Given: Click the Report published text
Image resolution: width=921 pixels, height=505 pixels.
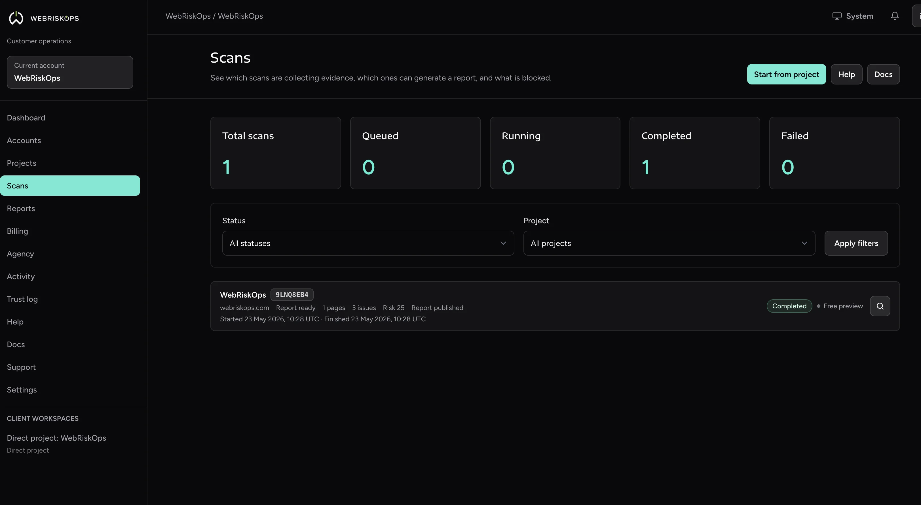Looking at the screenshot, I should pos(437,308).
